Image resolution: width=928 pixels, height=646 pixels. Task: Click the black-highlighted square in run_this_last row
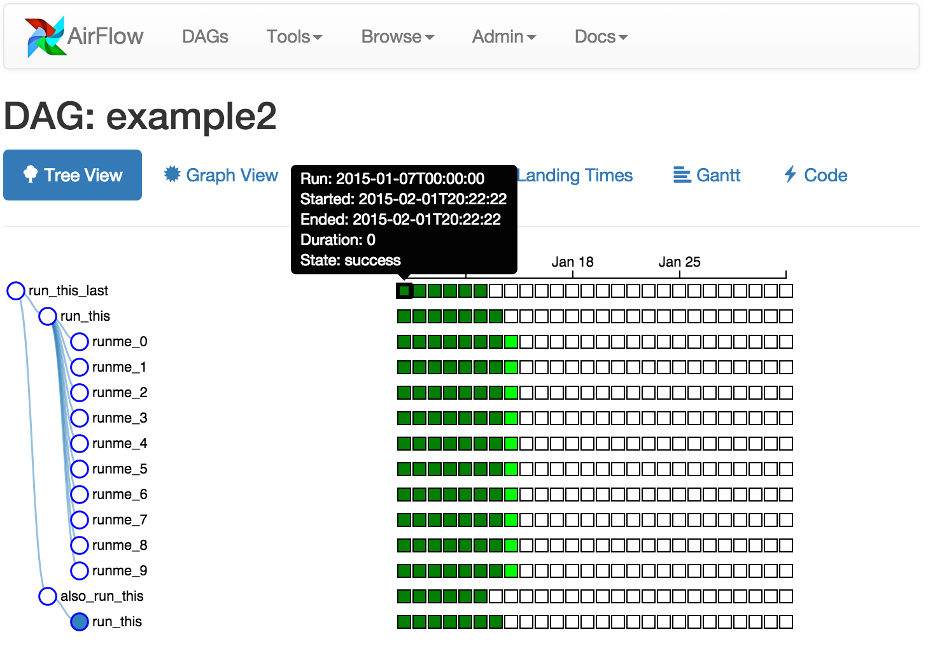(403, 291)
